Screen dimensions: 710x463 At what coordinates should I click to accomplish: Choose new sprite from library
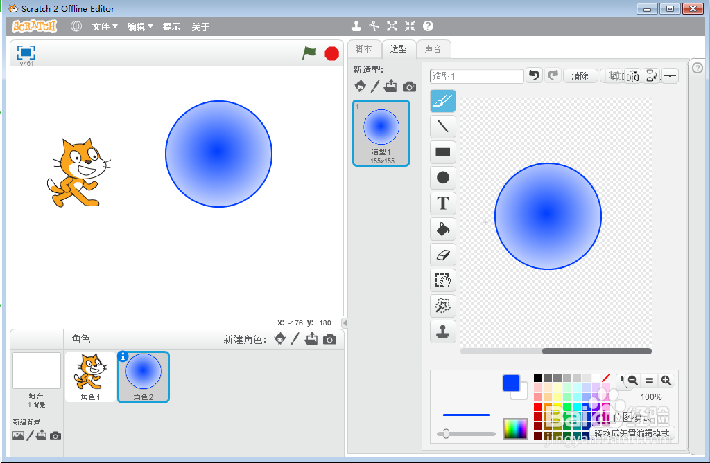click(280, 338)
